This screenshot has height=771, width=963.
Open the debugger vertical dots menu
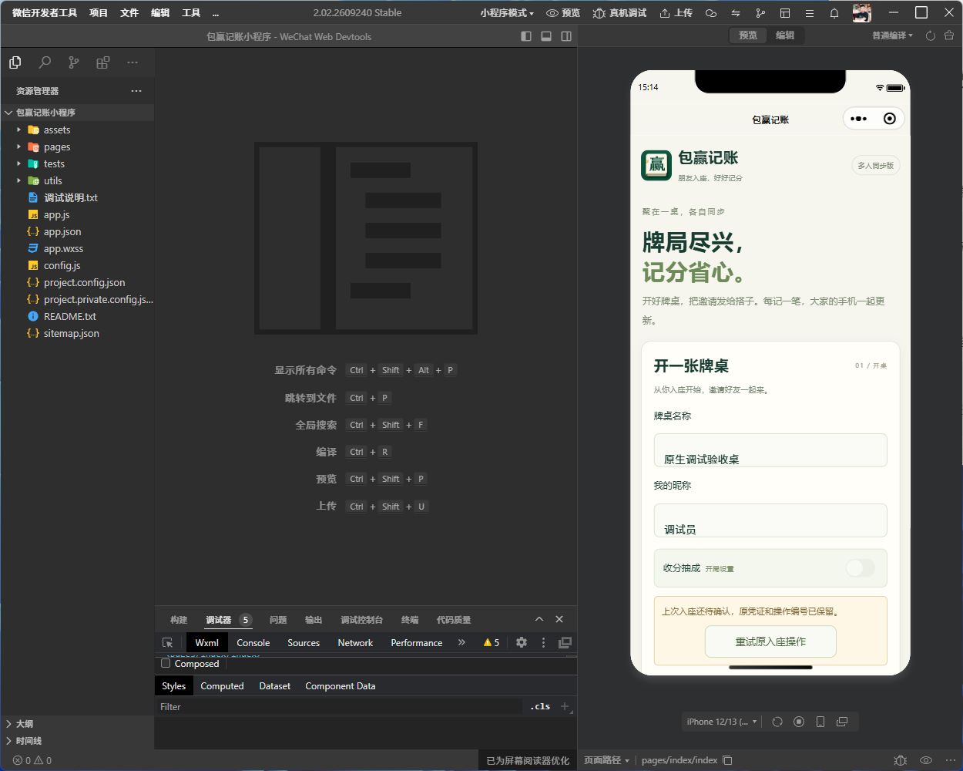(x=543, y=642)
